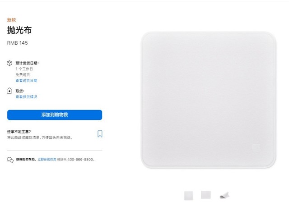Click the 还拿不定主意? heading
This screenshot has height=202, width=289.
(19, 132)
